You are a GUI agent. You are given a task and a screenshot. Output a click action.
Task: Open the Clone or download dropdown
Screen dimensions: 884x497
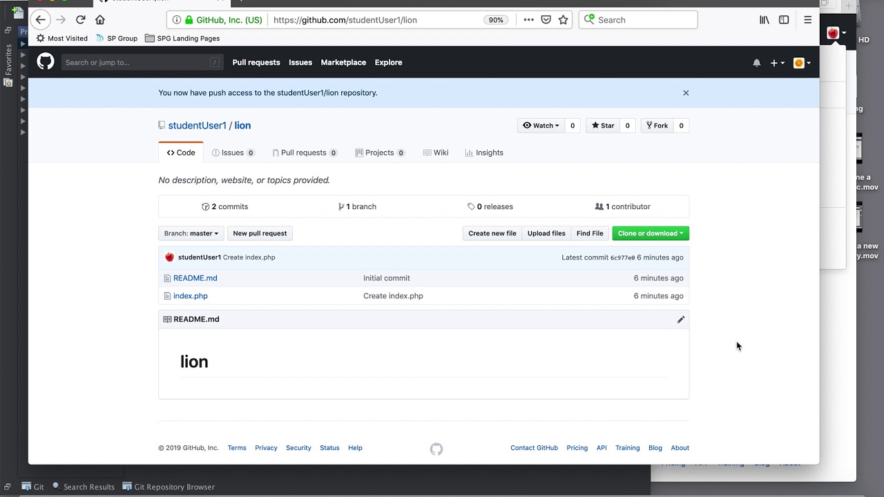(651, 233)
